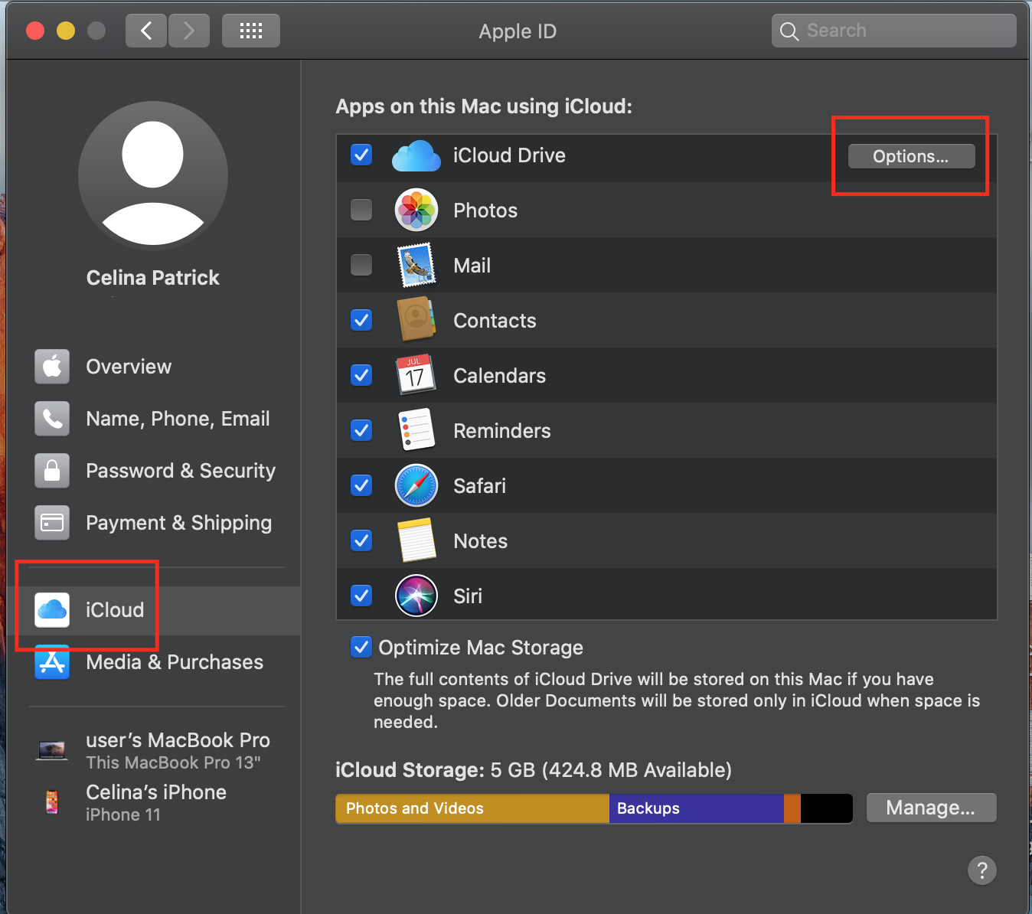Open Name, Phone, Email section
Image resolution: width=1032 pixels, height=914 pixels.
click(x=153, y=419)
